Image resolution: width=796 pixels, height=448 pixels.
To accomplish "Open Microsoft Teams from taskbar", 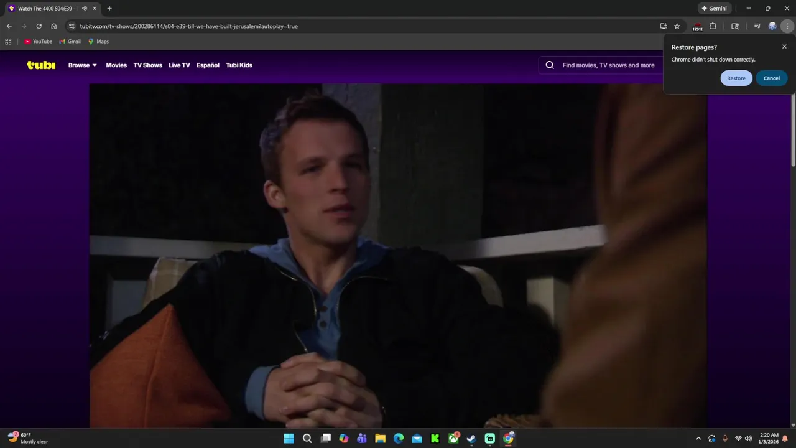I will [362, 439].
